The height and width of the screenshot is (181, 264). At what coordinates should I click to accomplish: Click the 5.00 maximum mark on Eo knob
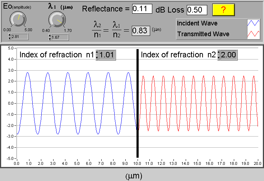(x=27, y=30)
